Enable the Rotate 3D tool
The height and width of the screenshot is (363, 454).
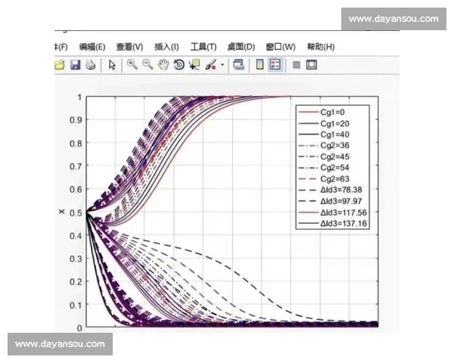tap(179, 65)
